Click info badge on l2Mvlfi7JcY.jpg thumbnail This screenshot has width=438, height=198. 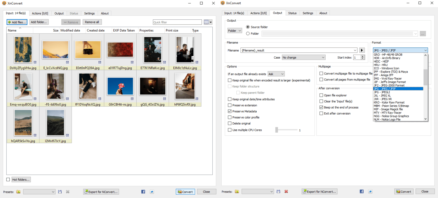coord(68,135)
